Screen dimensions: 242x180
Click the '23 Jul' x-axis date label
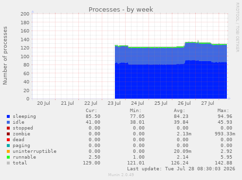pos(114,103)
